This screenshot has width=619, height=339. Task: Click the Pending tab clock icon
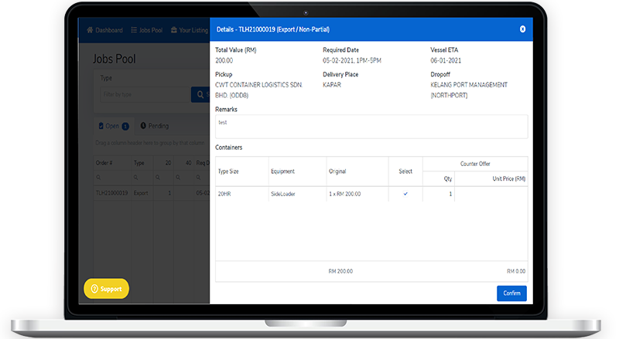pos(144,126)
